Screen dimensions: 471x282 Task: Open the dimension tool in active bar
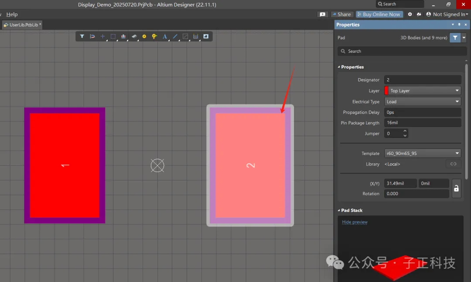pyautogui.click(x=195, y=36)
